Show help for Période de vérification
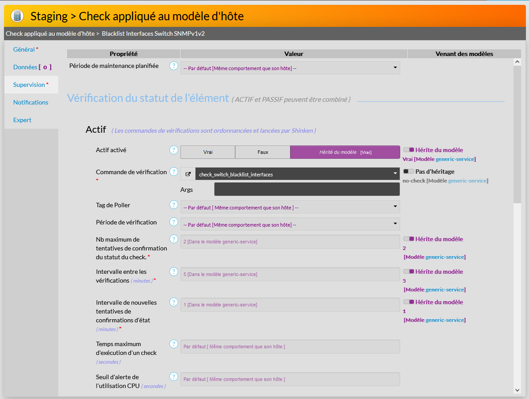Image resolution: width=529 pixels, height=399 pixels. (x=174, y=222)
